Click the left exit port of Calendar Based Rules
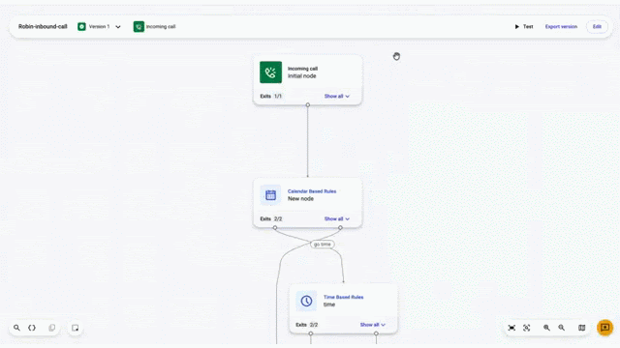 275,228
